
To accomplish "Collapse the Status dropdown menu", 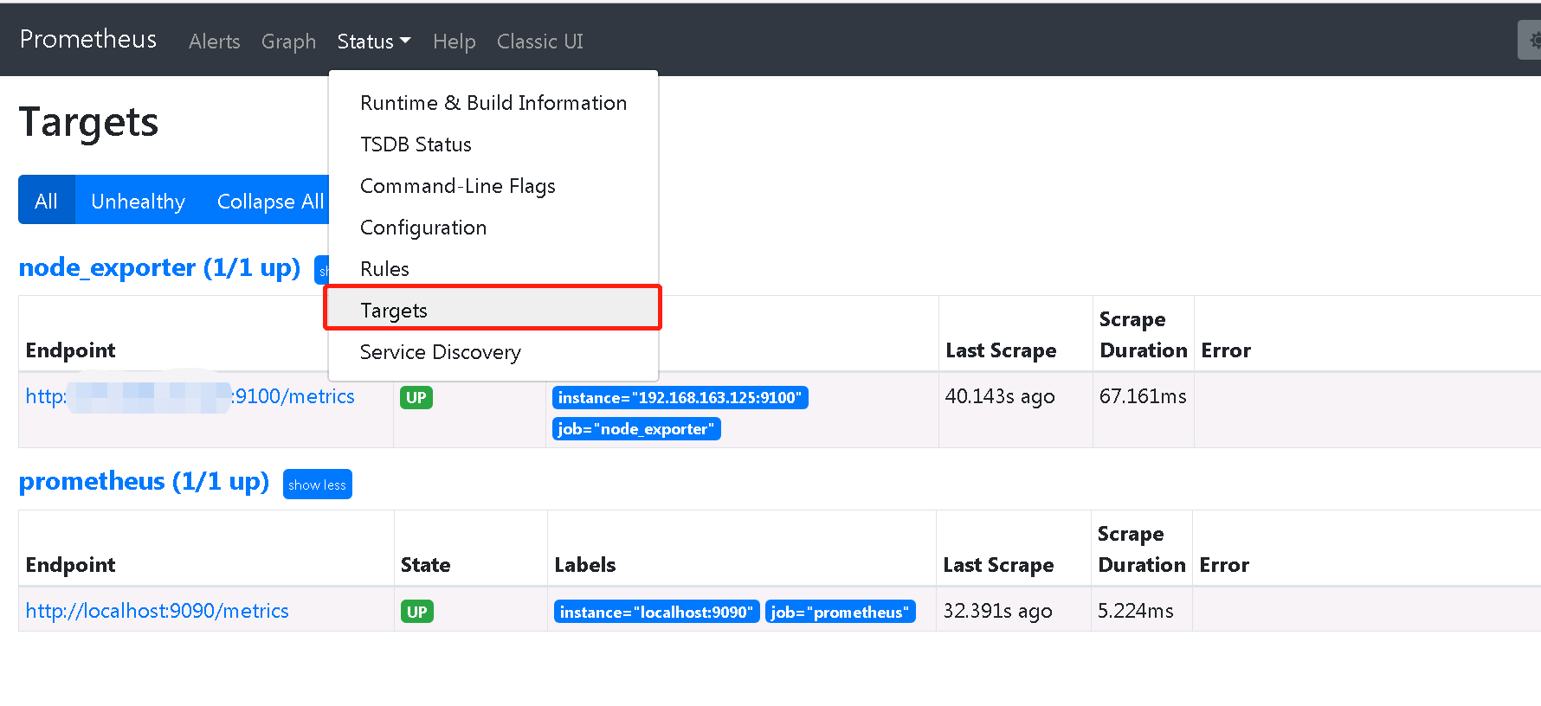I will [374, 42].
